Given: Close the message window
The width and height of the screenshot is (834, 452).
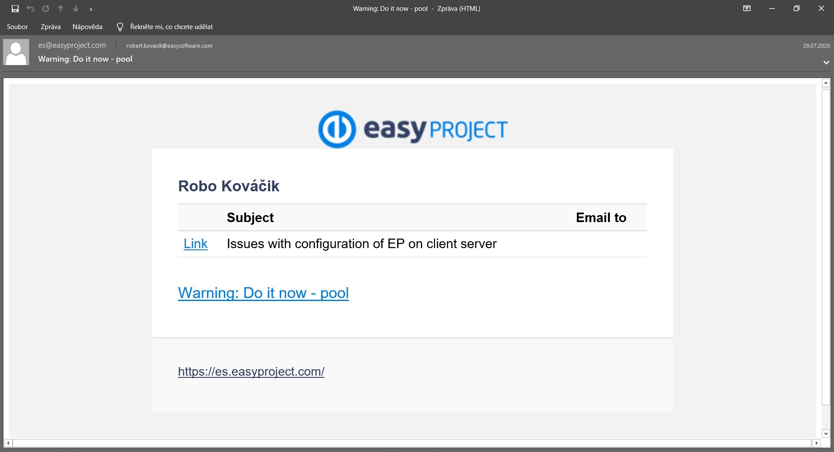Looking at the screenshot, I should [x=821, y=8].
